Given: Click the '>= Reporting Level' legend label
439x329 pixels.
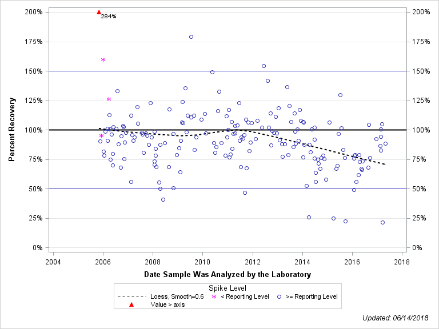Looking at the screenshot, I should 312,296.
